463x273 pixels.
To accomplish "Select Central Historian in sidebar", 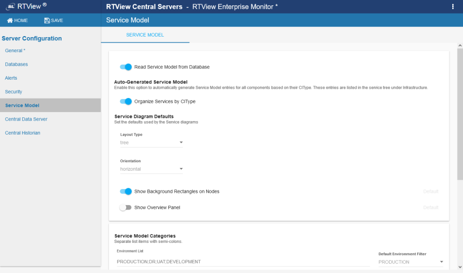I will tap(22, 133).
